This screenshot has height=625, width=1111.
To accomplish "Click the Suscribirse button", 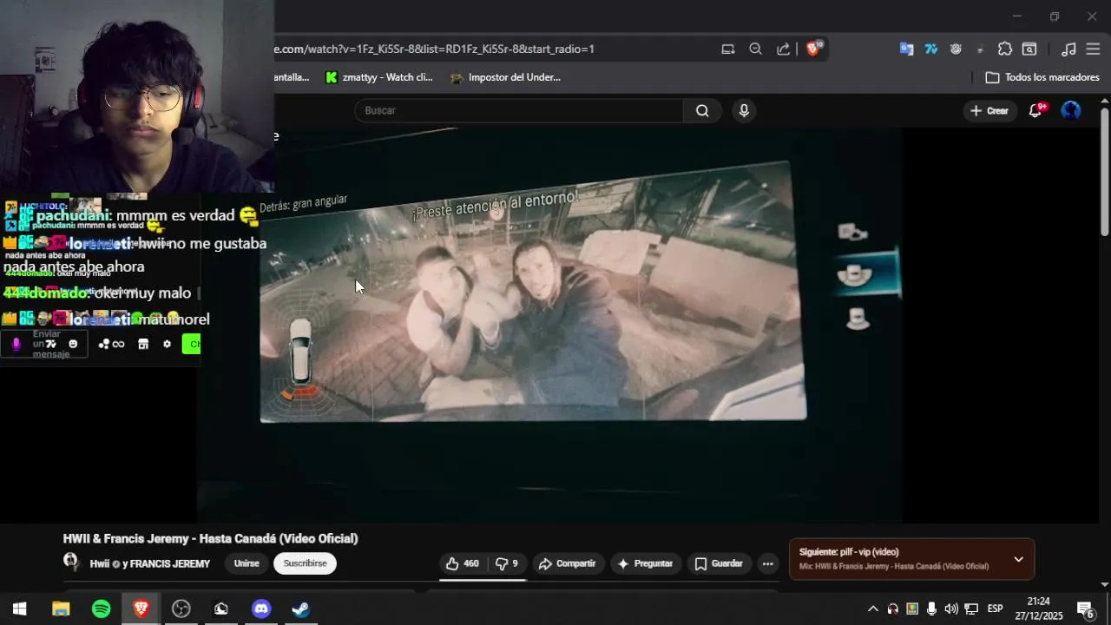I will coord(305,563).
